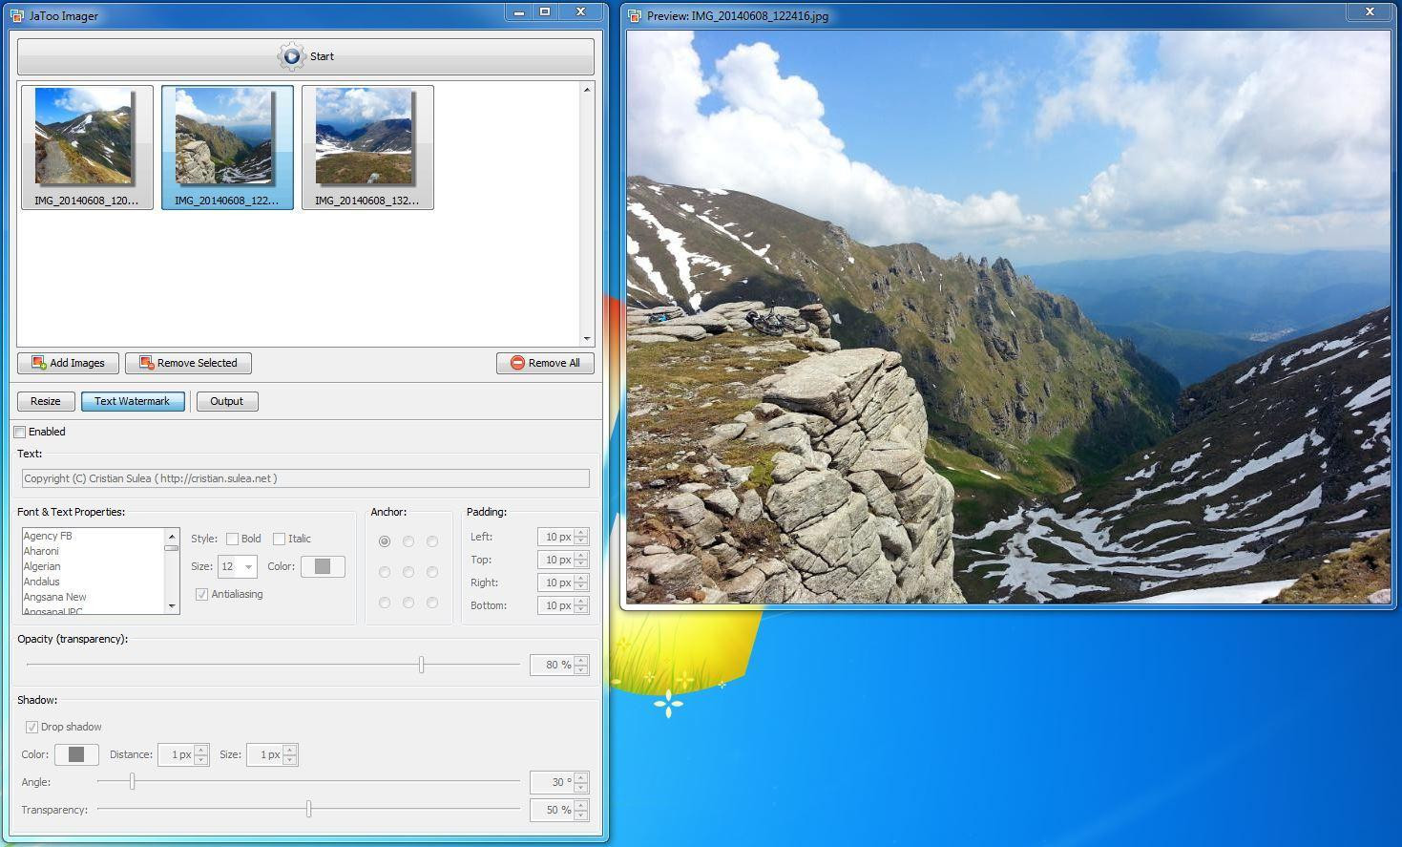Switch to the Resize tab
1402x847 pixels.
coord(46,401)
